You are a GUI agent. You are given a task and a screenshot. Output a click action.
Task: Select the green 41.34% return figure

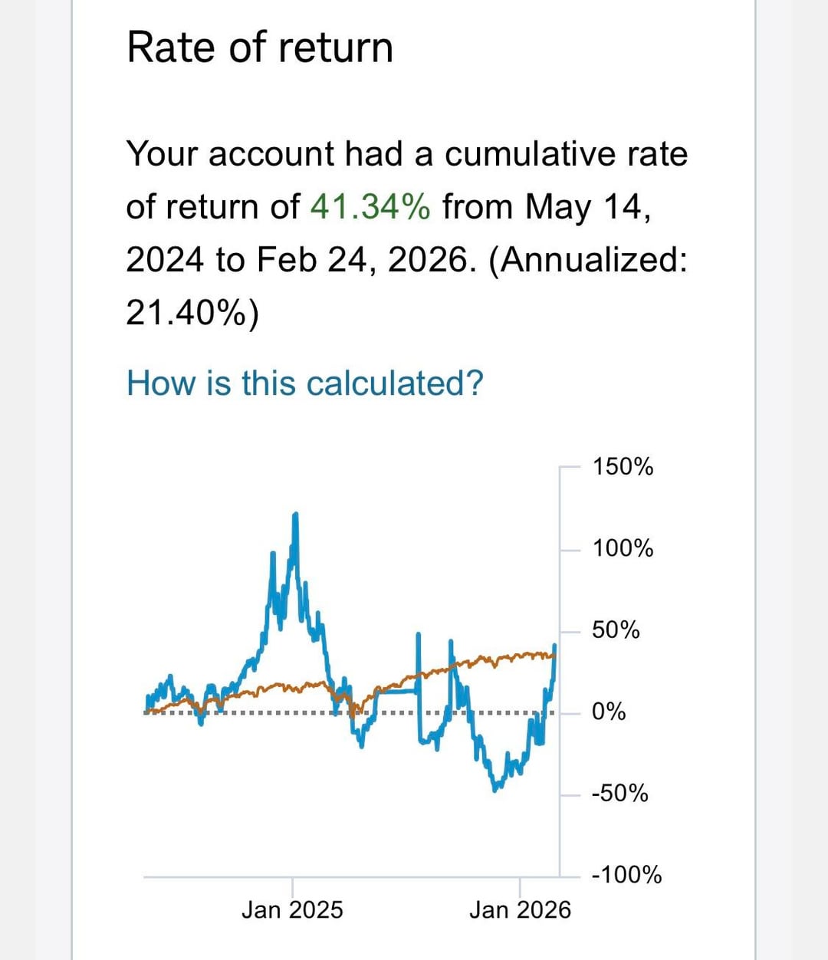[370, 207]
